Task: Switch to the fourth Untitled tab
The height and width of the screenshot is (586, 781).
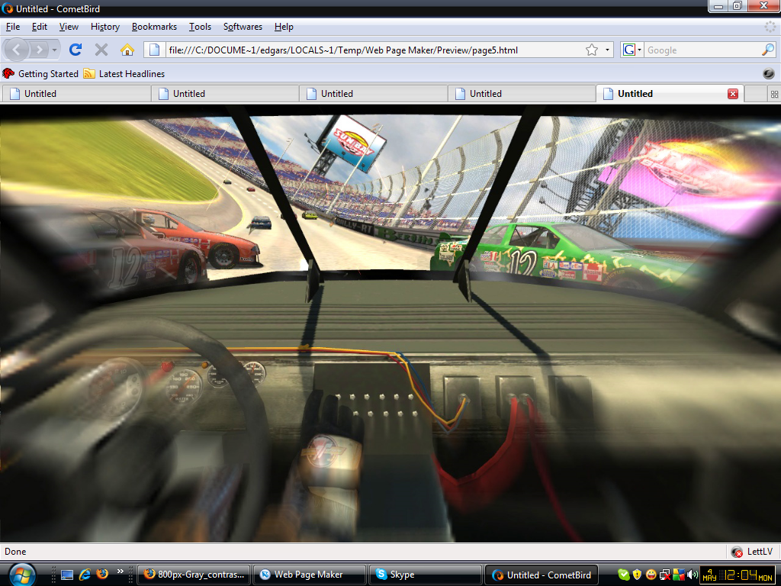Action: (x=522, y=94)
